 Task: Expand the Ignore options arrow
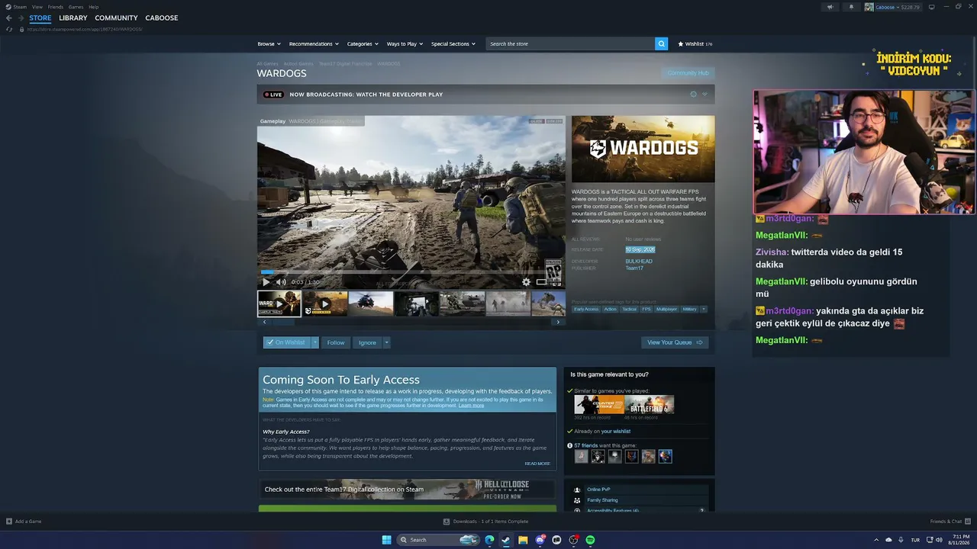pyautogui.click(x=387, y=342)
